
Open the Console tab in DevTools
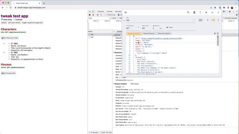(x=109, y=12)
